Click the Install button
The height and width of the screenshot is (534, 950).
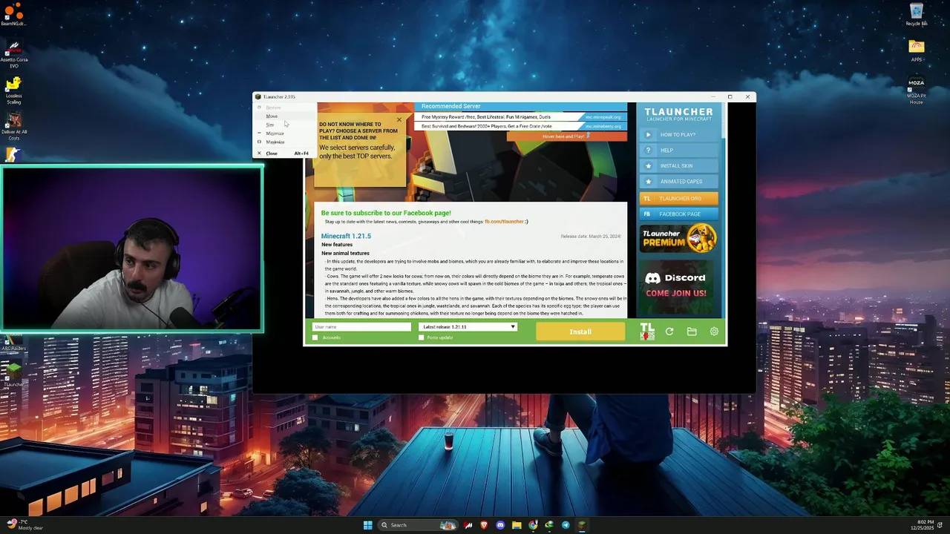point(580,332)
